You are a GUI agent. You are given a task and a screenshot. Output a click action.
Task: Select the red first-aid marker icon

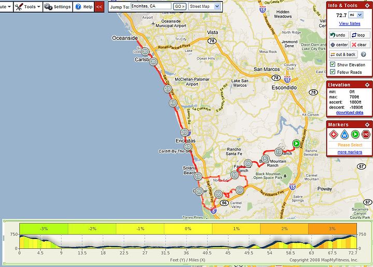(x=334, y=134)
